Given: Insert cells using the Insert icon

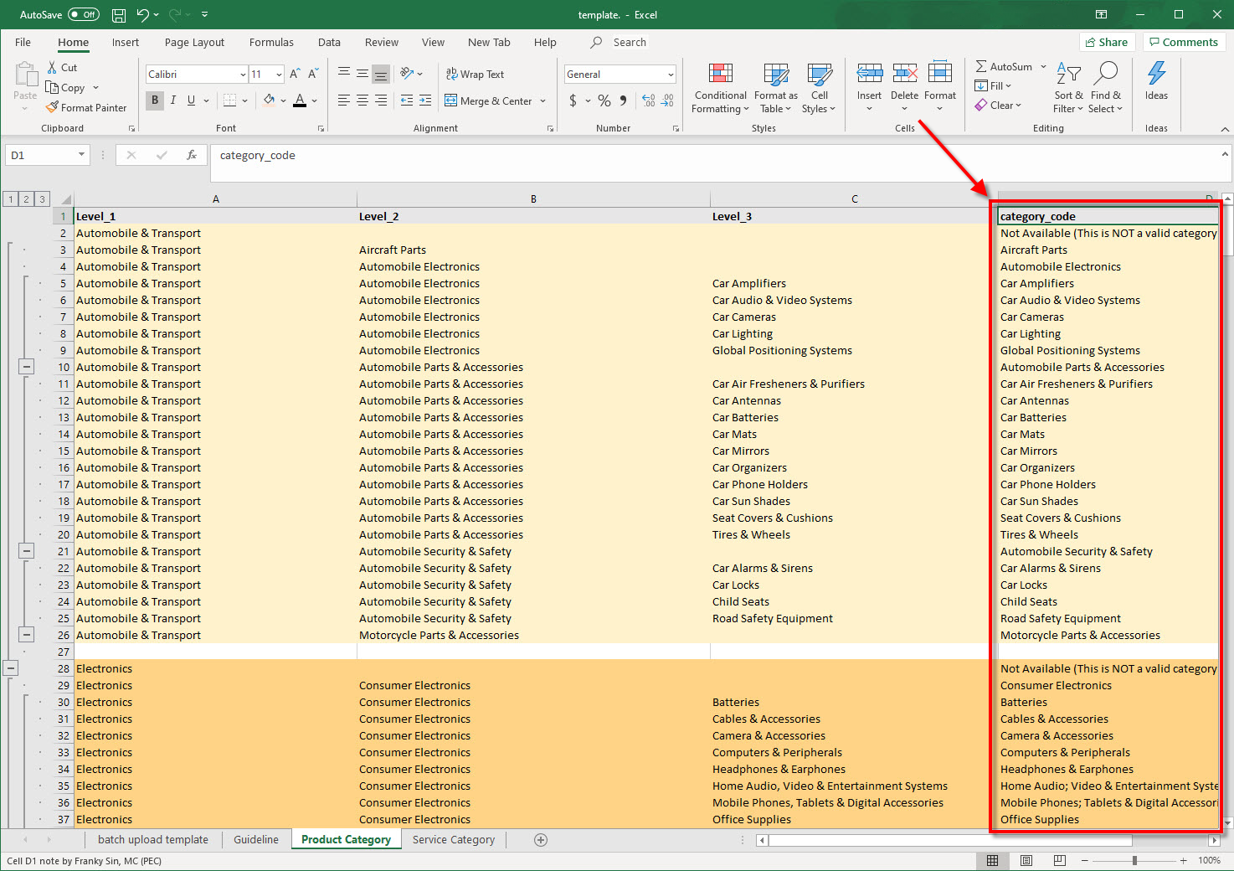Looking at the screenshot, I should [x=869, y=74].
